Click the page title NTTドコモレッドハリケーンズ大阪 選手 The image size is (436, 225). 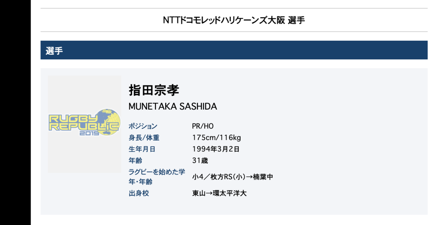pos(234,20)
